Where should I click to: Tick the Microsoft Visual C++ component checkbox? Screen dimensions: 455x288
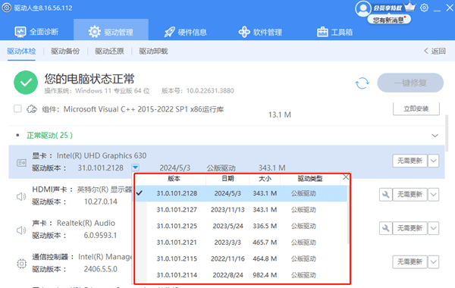(17, 109)
